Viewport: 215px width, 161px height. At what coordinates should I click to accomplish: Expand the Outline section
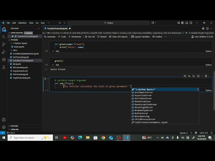(13, 126)
